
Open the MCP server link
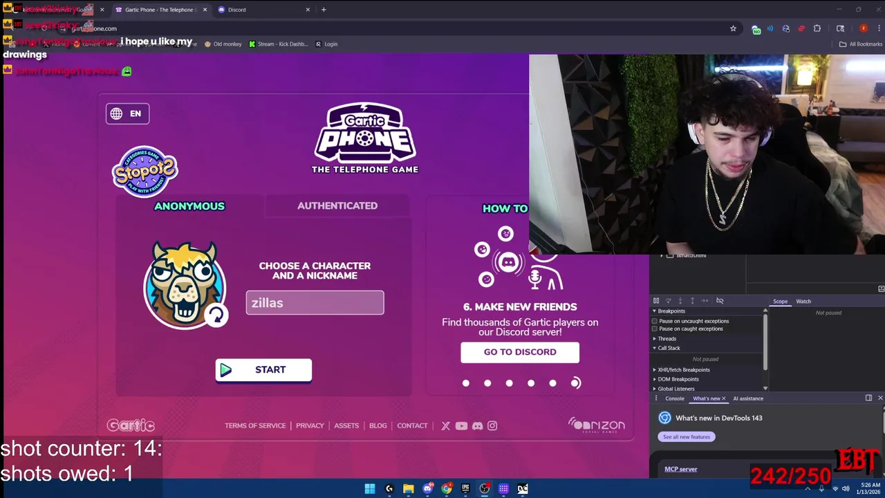(x=681, y=469)
